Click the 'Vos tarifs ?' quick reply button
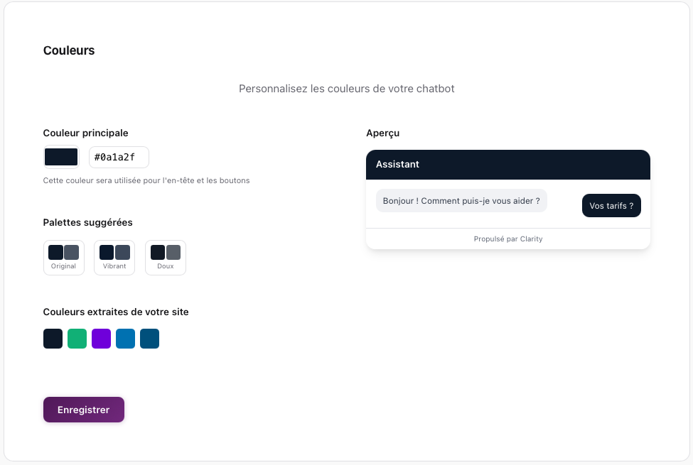 pyautogui.click(x=611, y=205)
